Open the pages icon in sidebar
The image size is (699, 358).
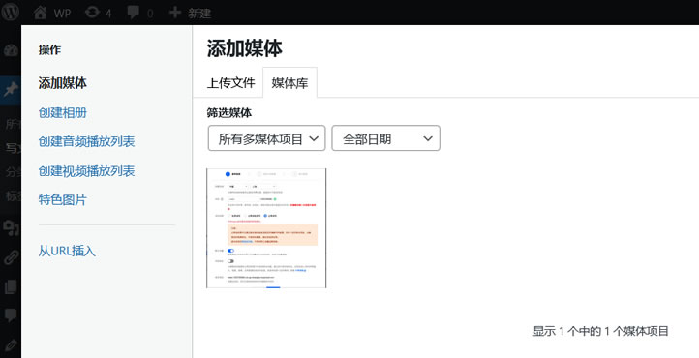(11, 286)
